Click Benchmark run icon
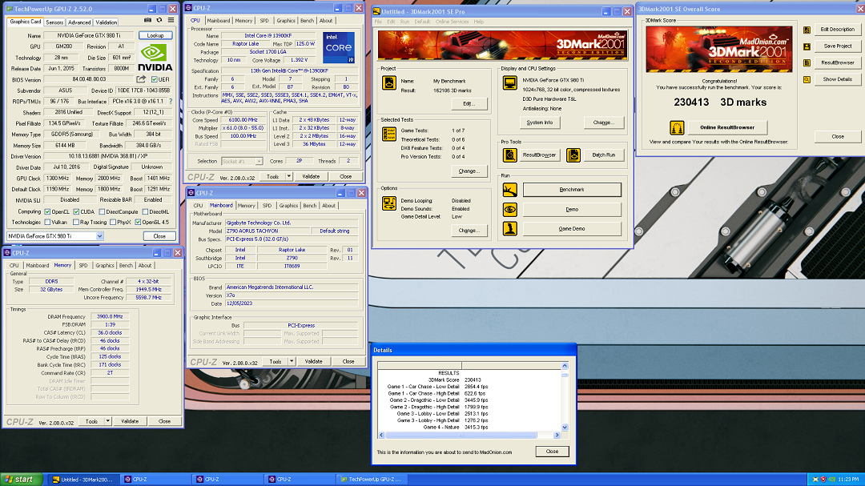Screen dimensions: 865x486 (509, 190)
